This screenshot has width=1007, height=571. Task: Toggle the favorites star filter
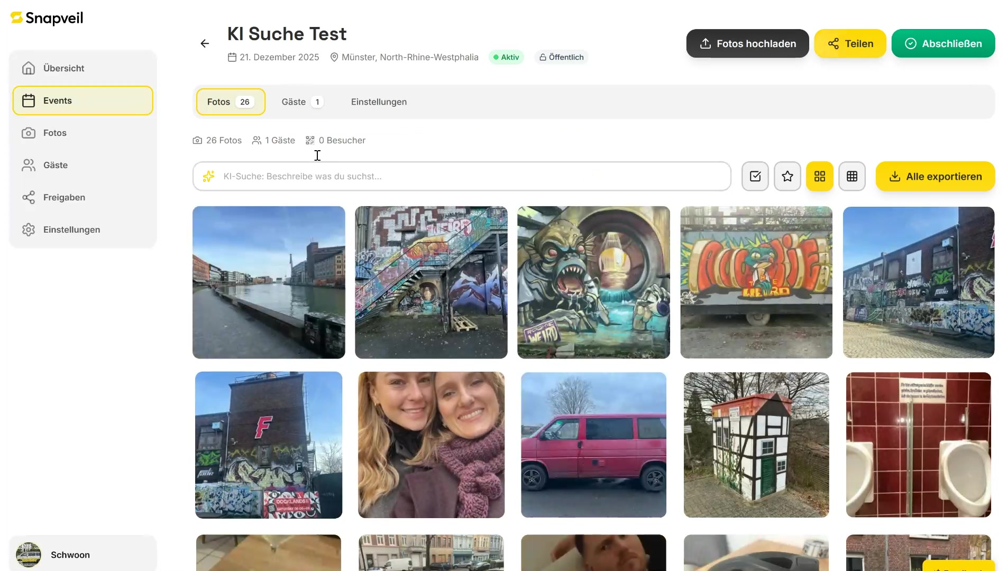[x=788, y=177]
